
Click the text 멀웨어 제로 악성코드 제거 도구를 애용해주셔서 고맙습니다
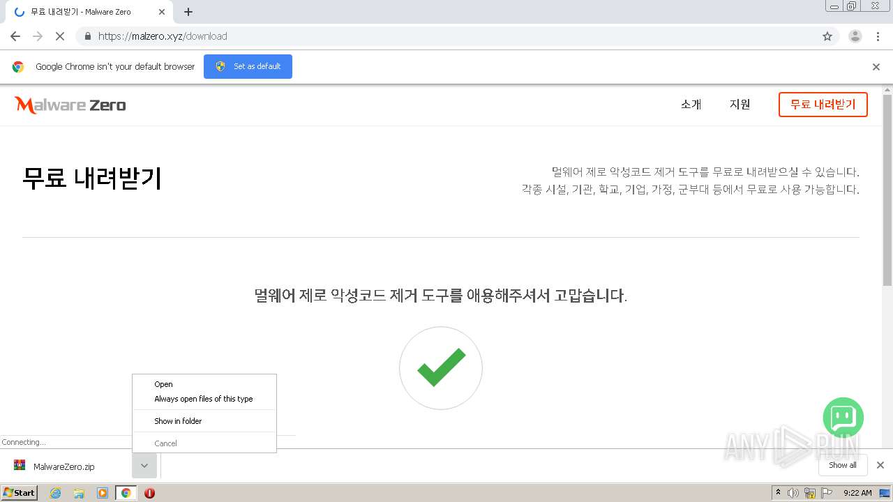click(441, 296)
